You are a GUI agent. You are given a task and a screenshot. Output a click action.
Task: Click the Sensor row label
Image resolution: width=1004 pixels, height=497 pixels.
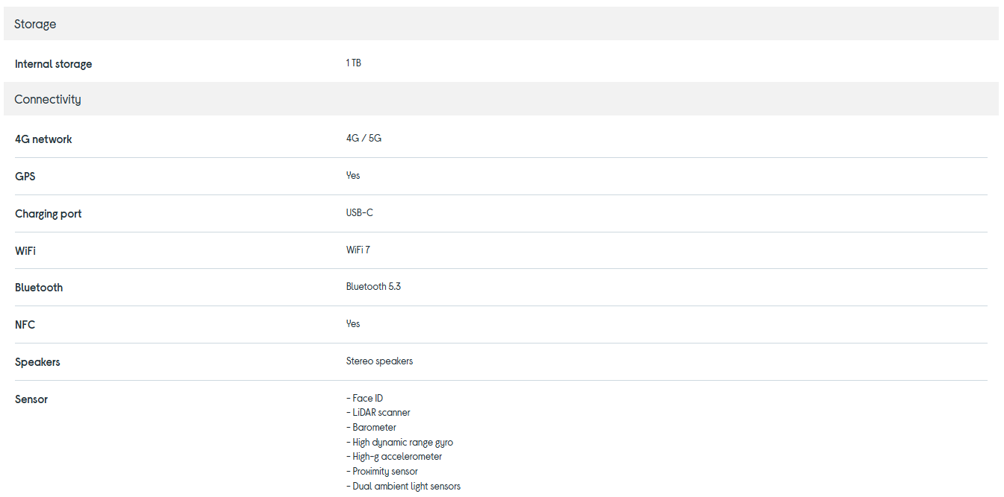[31, 399]
